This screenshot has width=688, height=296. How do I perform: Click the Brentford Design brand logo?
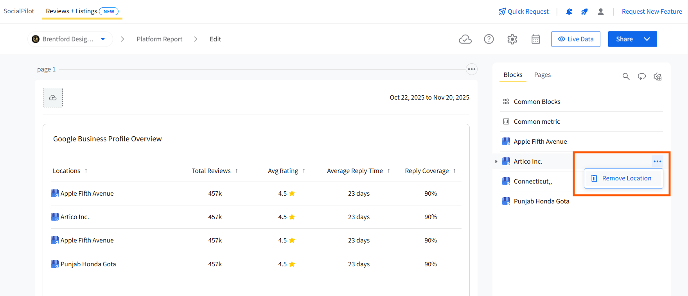coord(36,39)
